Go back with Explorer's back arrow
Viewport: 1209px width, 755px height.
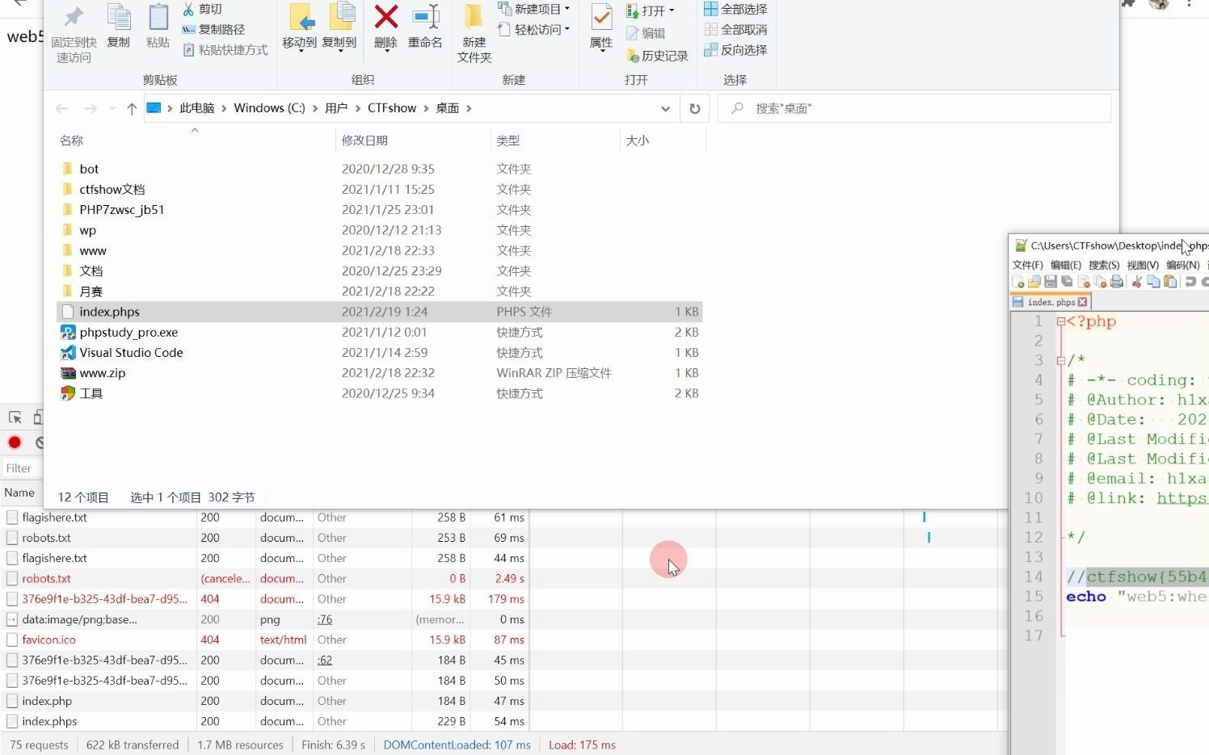[62, 108]
